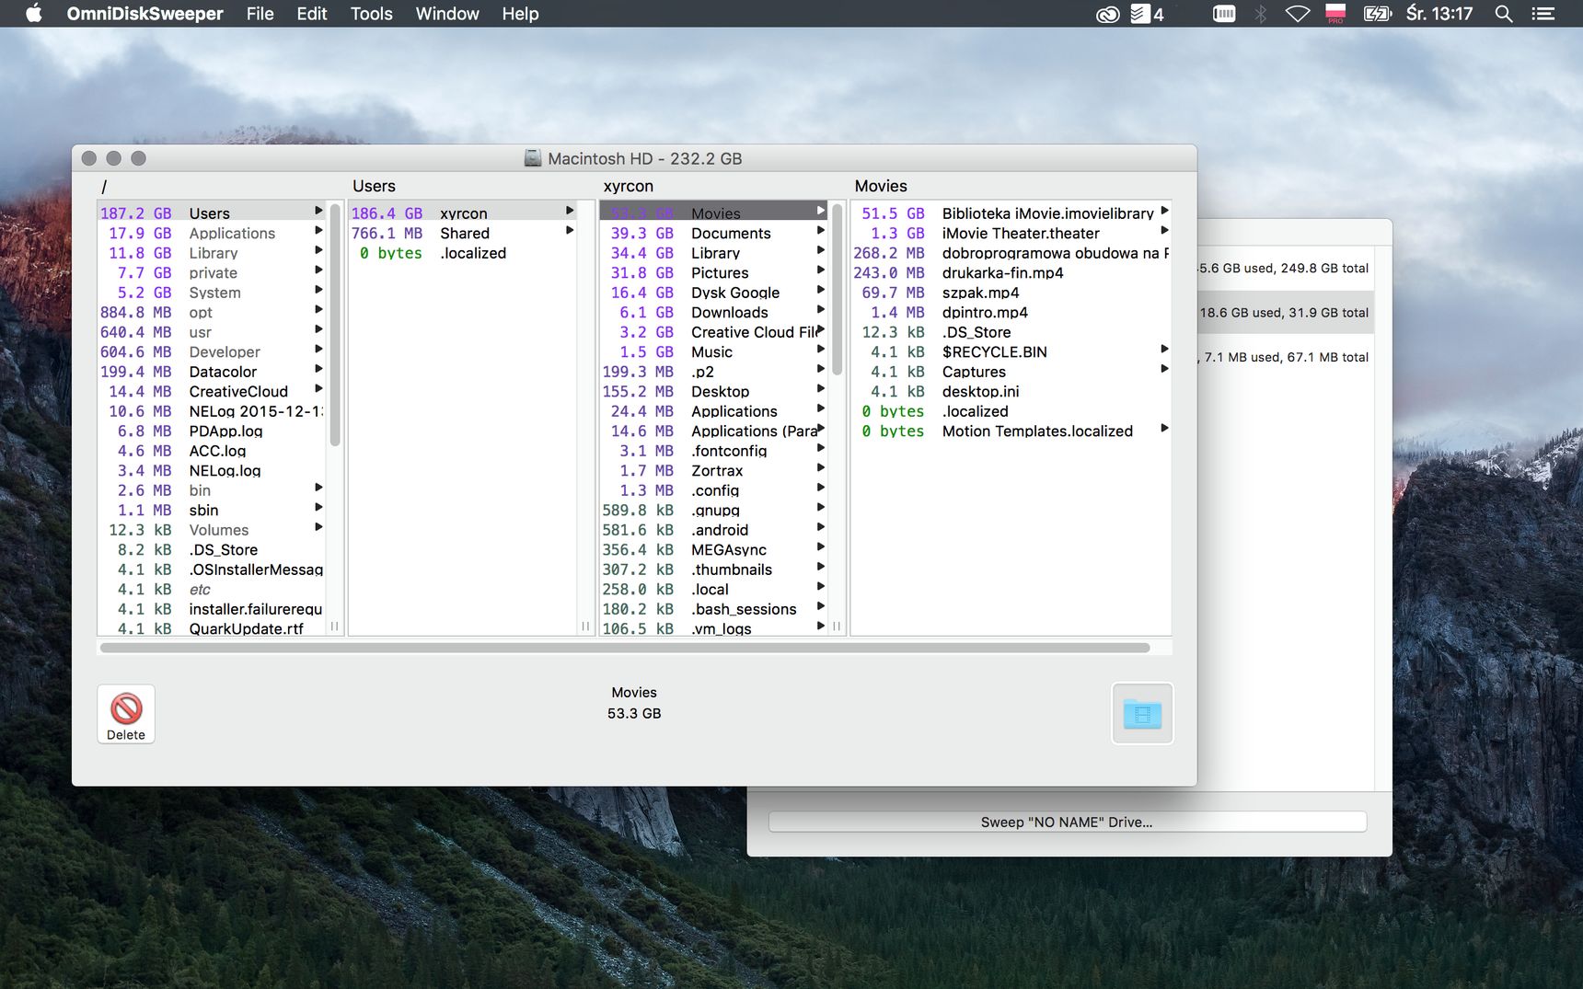Image resolution: width=1583 pixels, height=989 pixels.
Task: Expand iMovie Theater.theater arrow
Action: coord(1164,231)
